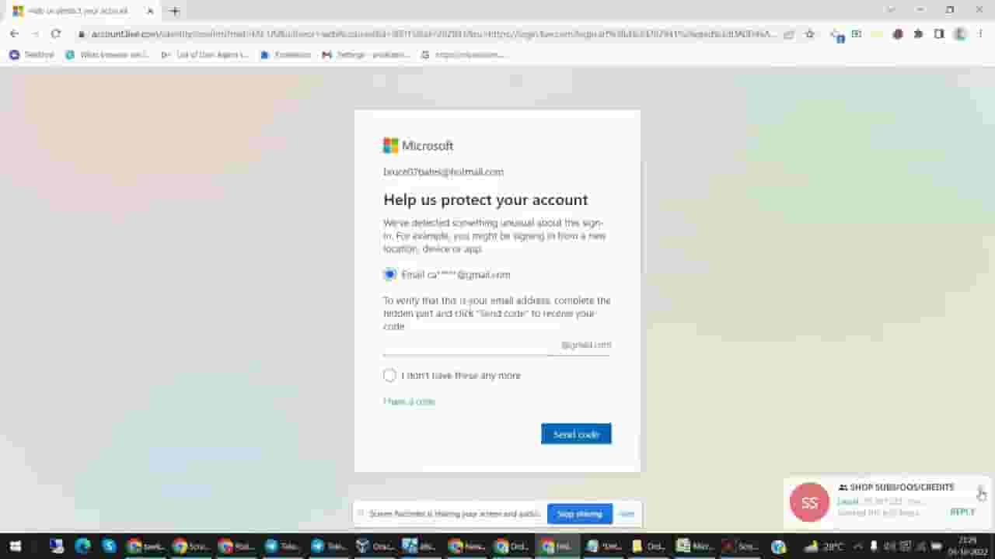Share this page using the share icon
Image resolution: width=995 pixels, height=559 pixels.
click(789, 34)
